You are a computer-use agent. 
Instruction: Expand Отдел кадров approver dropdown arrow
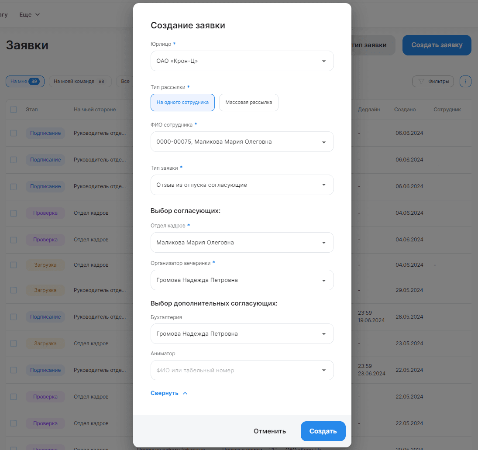coord(324,243)
